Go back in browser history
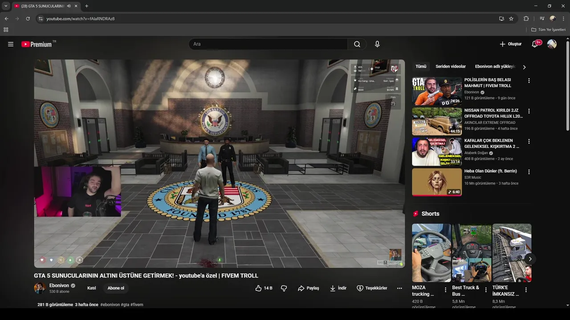Screen dimensions: 570x320 pyautogui.click(x=6, y=19)
